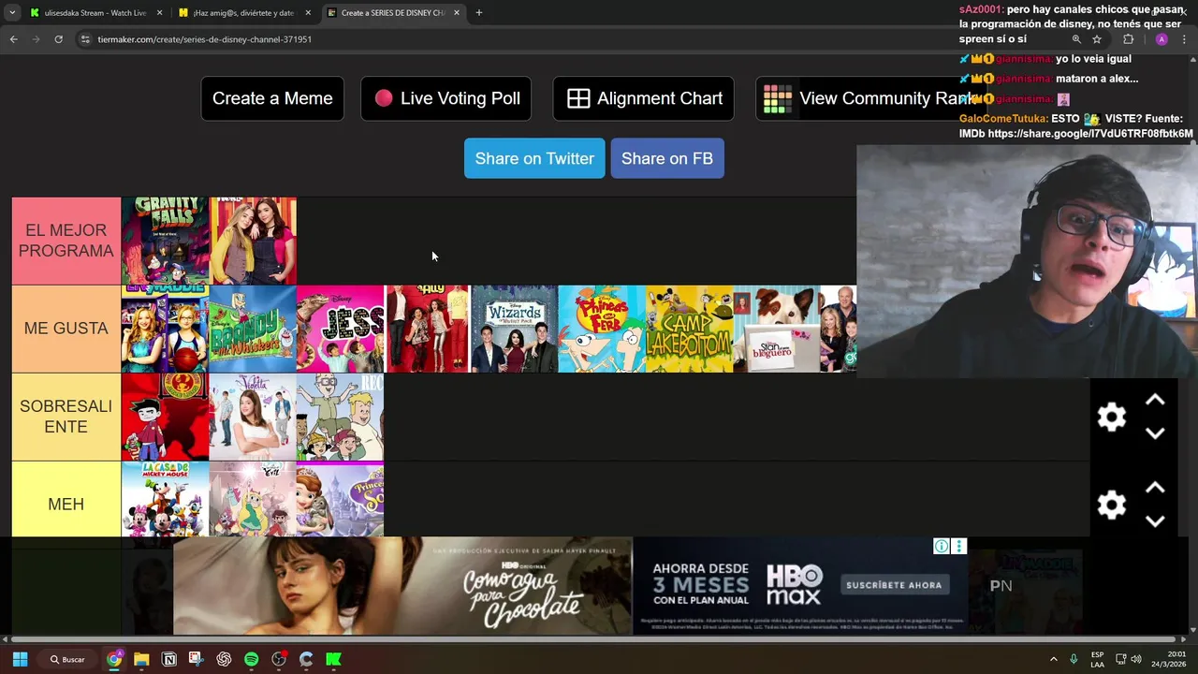Screen dimensions: 1198x674
Task: Click microphone icon in system tray
Action: pos(1074,659)
